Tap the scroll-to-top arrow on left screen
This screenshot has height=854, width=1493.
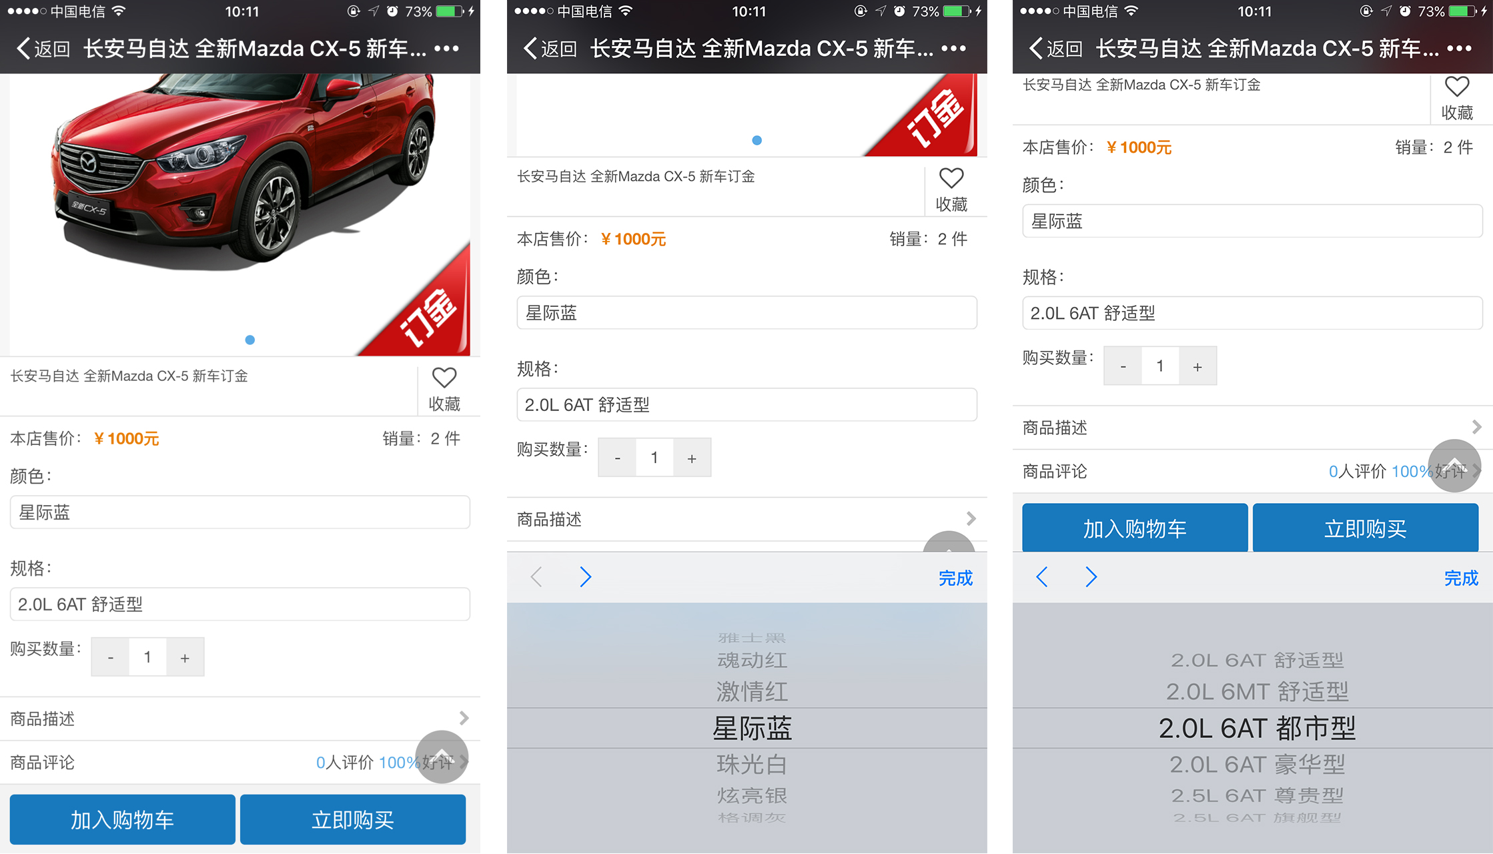[442, 757]
